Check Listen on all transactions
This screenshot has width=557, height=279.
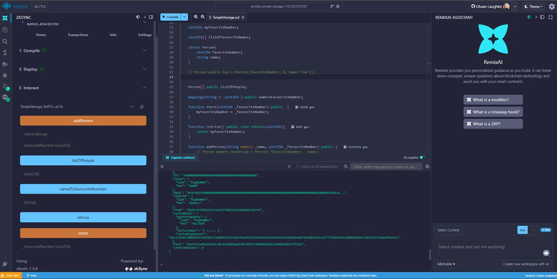point(298,166)
